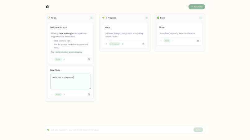Move Done note back to In Progress
Screen dimensions: 250x140
coord(161,41)
